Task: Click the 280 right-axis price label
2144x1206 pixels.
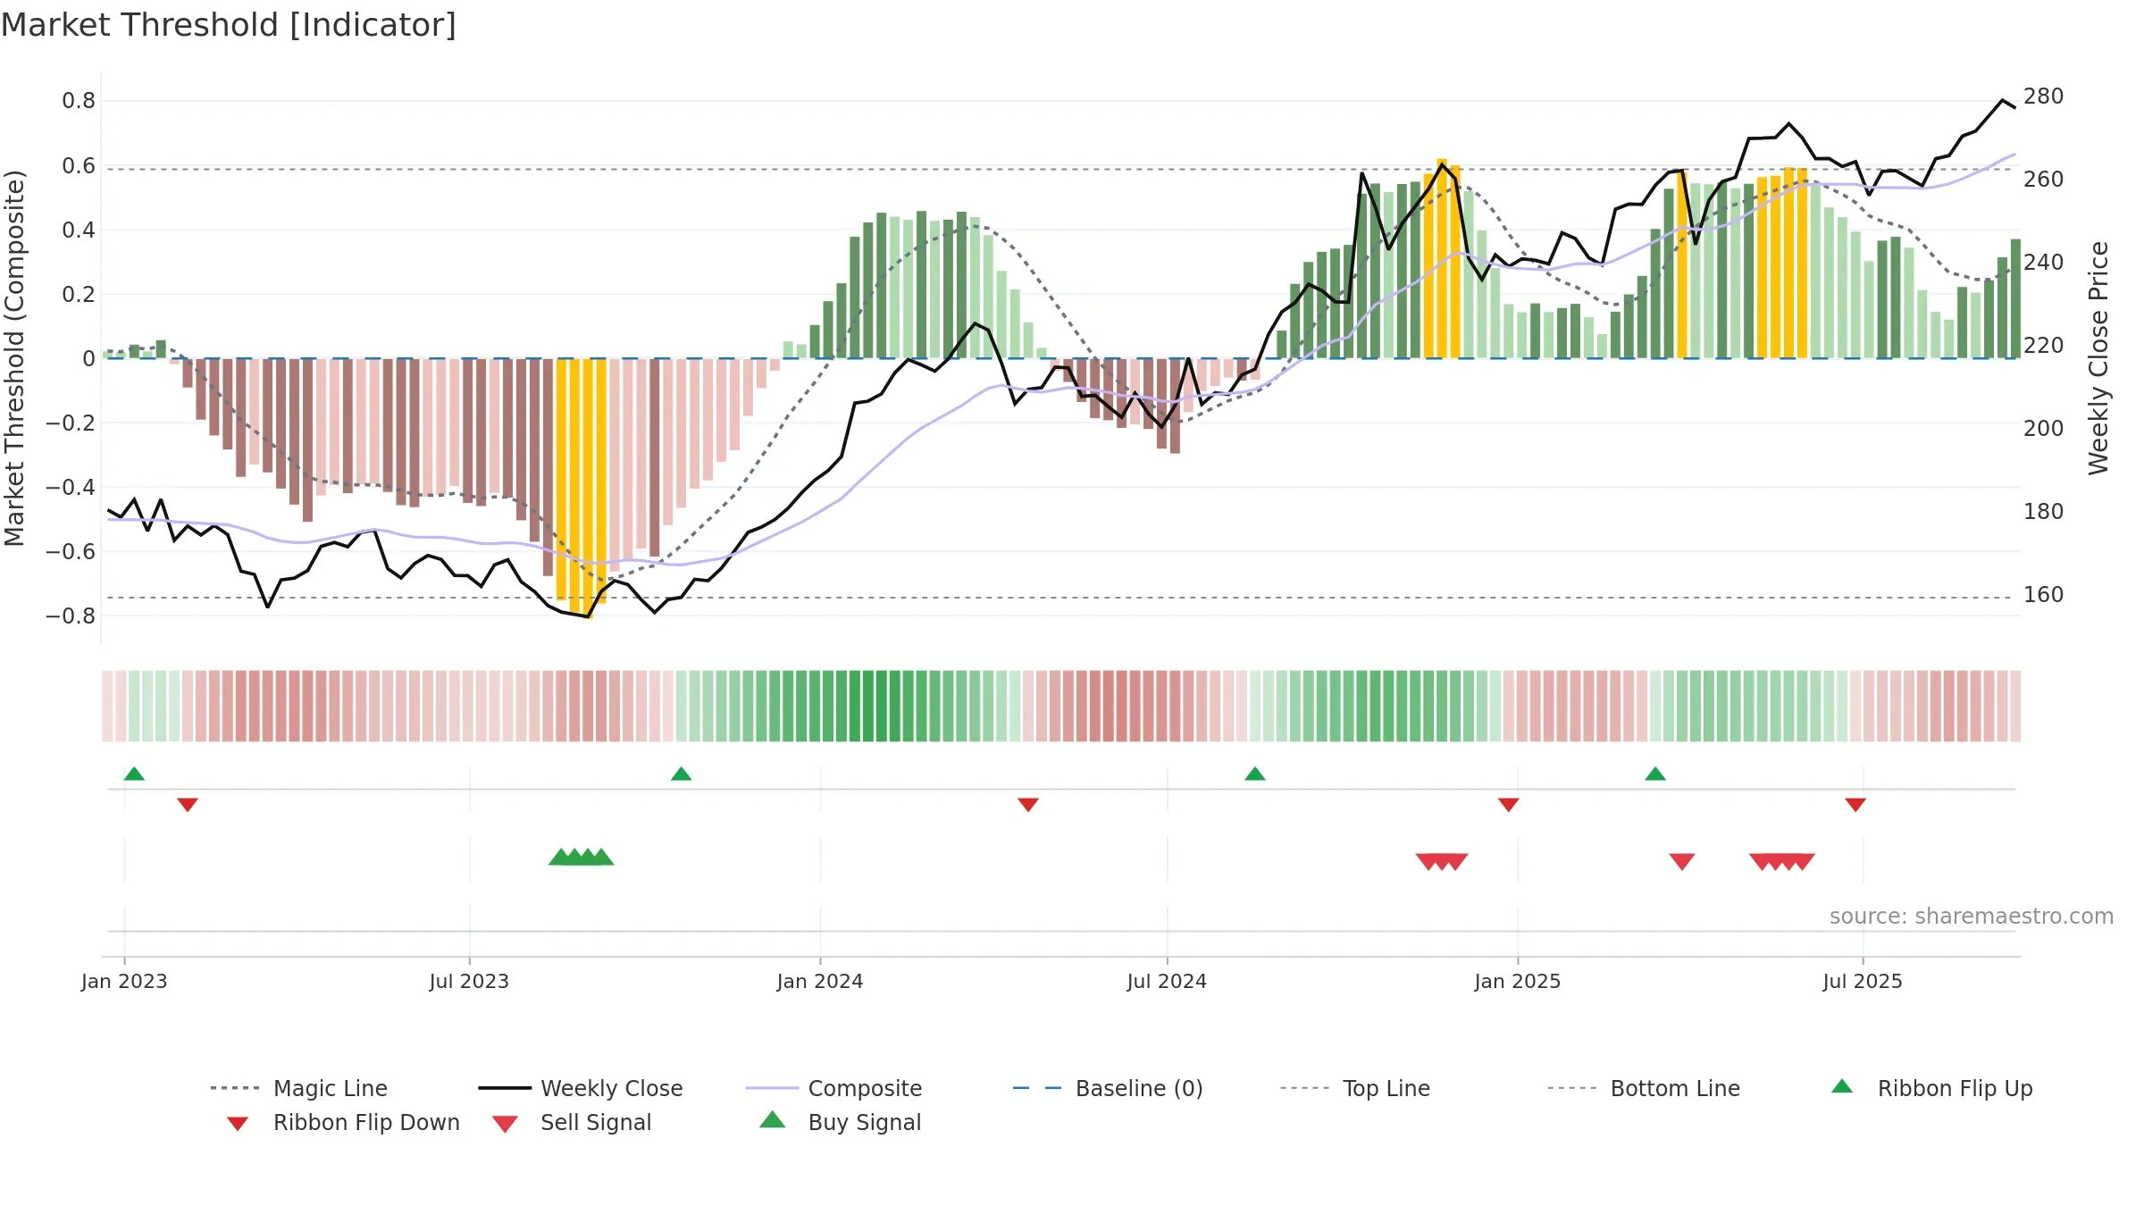Action: point(2044,96)
